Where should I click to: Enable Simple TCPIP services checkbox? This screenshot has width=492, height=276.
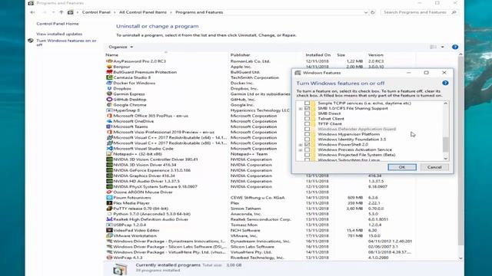[307, 103]
